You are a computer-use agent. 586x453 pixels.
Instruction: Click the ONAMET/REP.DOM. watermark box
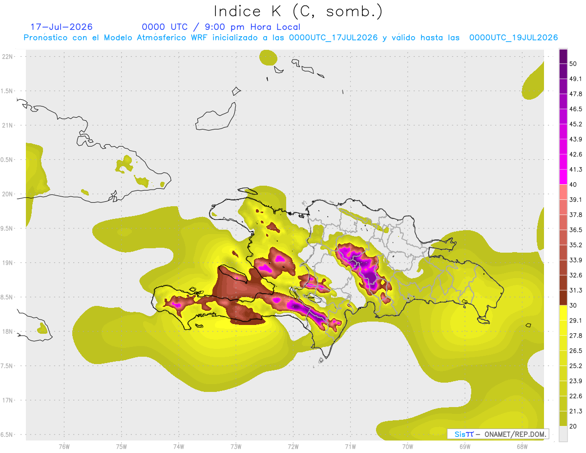click(498, 434)
